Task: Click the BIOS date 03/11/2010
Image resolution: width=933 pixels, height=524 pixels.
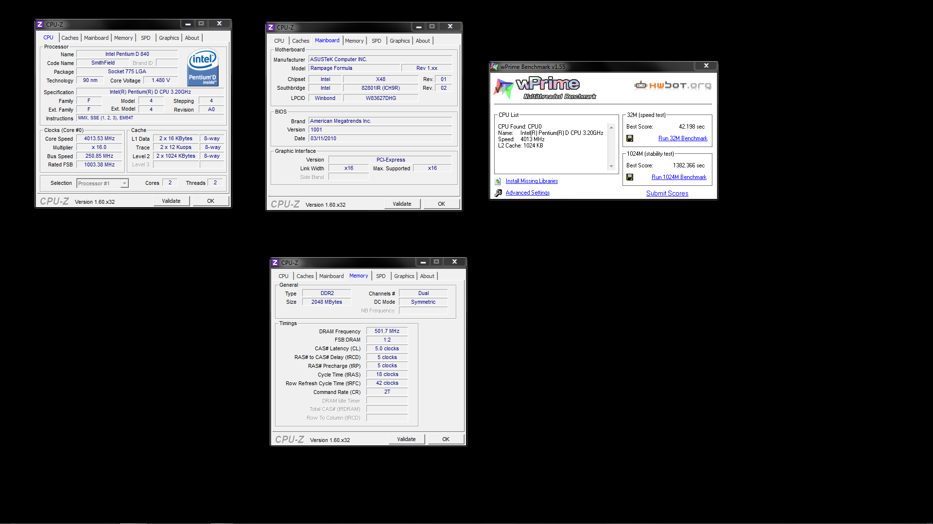Action: tap(380, 139)
